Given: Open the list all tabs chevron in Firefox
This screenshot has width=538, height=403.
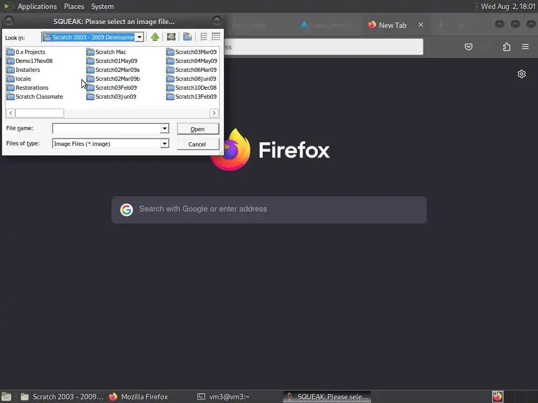Looking at the screenshot, I should 461,25.
